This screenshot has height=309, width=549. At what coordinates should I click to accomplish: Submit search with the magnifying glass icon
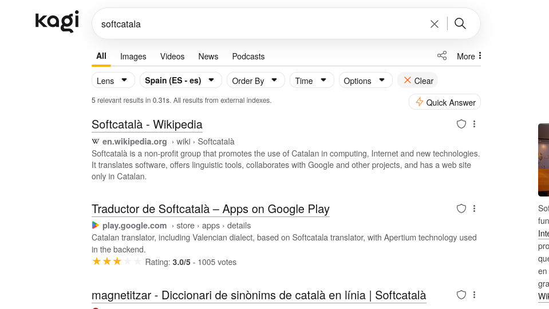(460, 24)
